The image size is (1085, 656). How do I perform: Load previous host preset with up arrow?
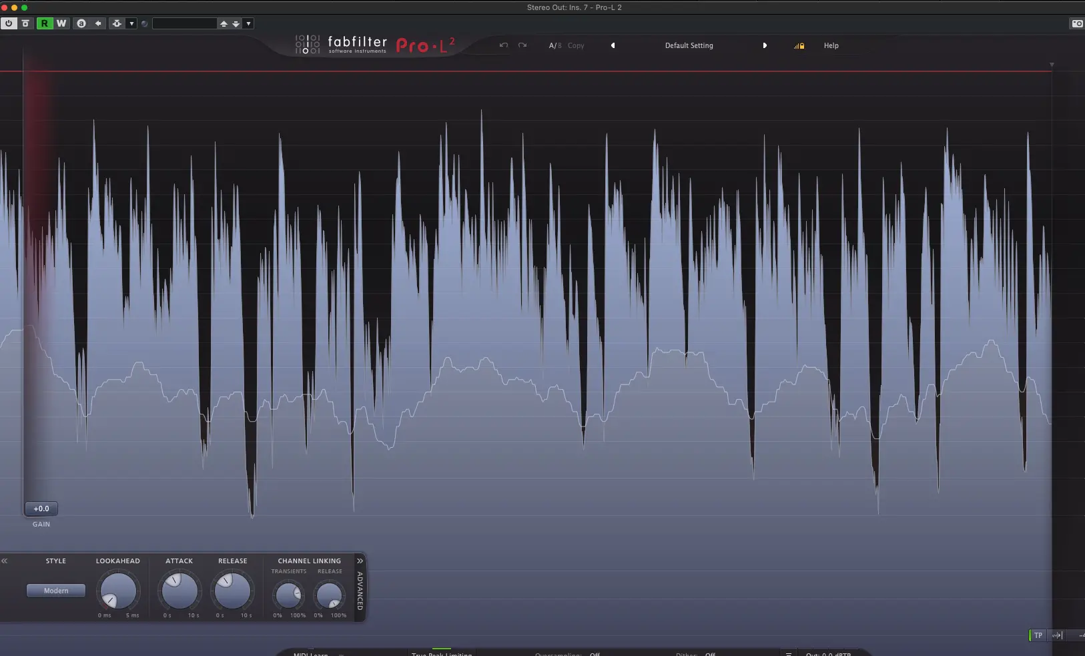coord(224,23)
